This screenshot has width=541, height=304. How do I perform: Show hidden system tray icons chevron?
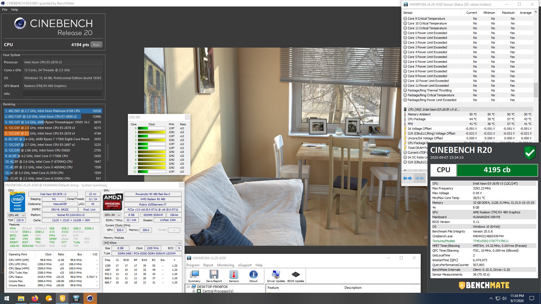point(491,298)
